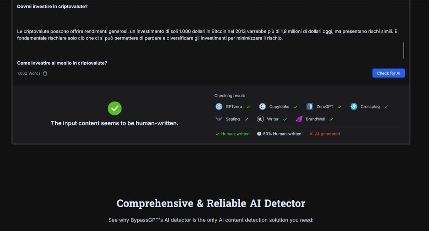This screenshot has height=231, width=431.
Task: Click the large green checkmark result icon
Action: pos(115,108)
